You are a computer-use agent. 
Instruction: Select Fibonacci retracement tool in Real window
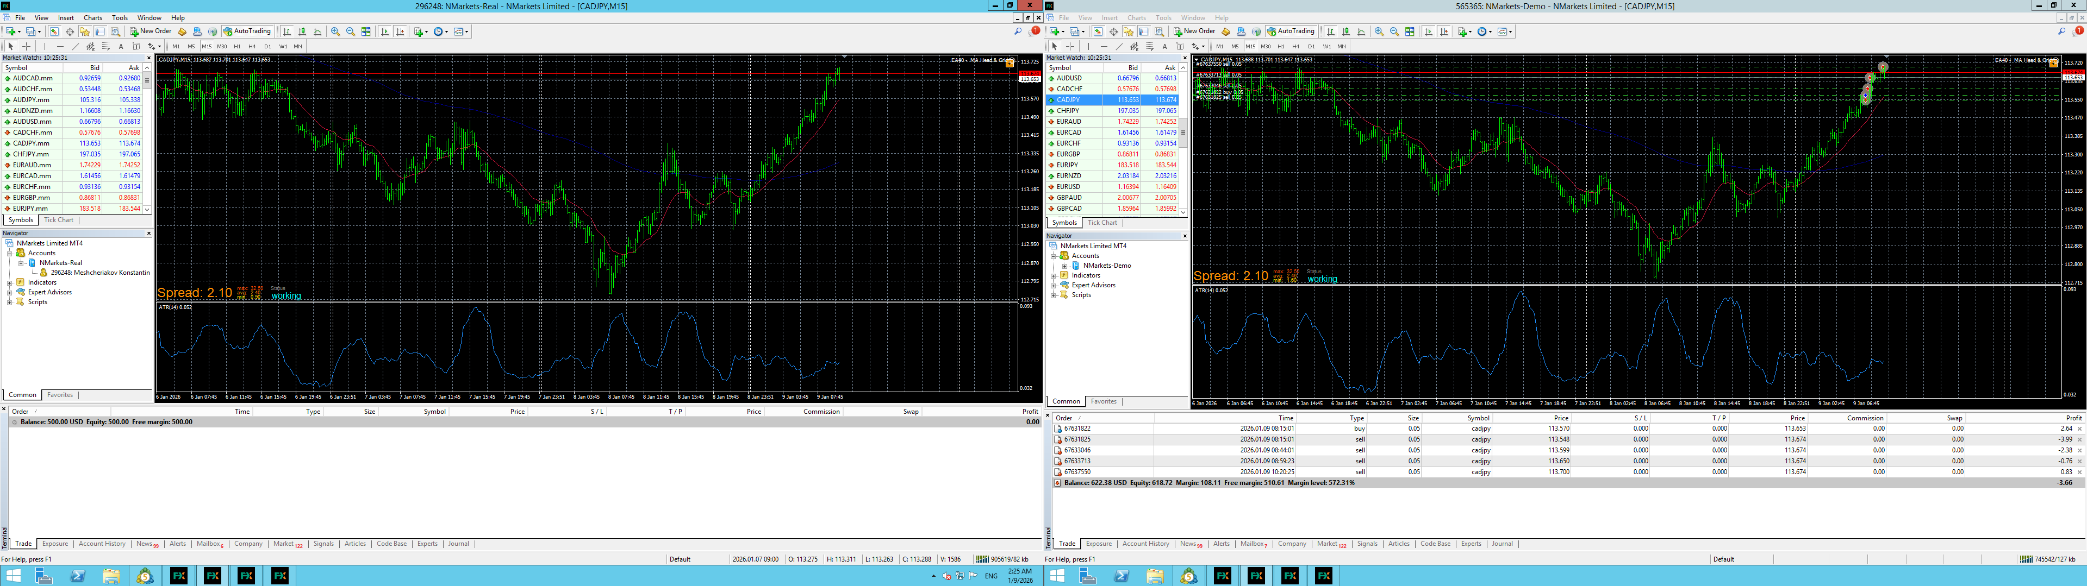pos(105,46)
